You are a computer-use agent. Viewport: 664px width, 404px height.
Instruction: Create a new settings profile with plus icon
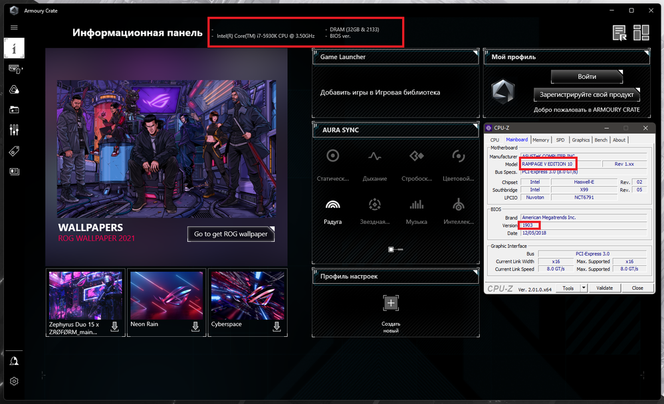[391, 303]
